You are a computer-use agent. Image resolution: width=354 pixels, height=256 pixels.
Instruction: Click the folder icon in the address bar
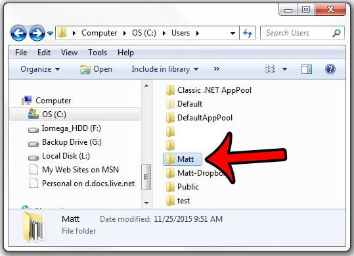(x=62, y=33)
